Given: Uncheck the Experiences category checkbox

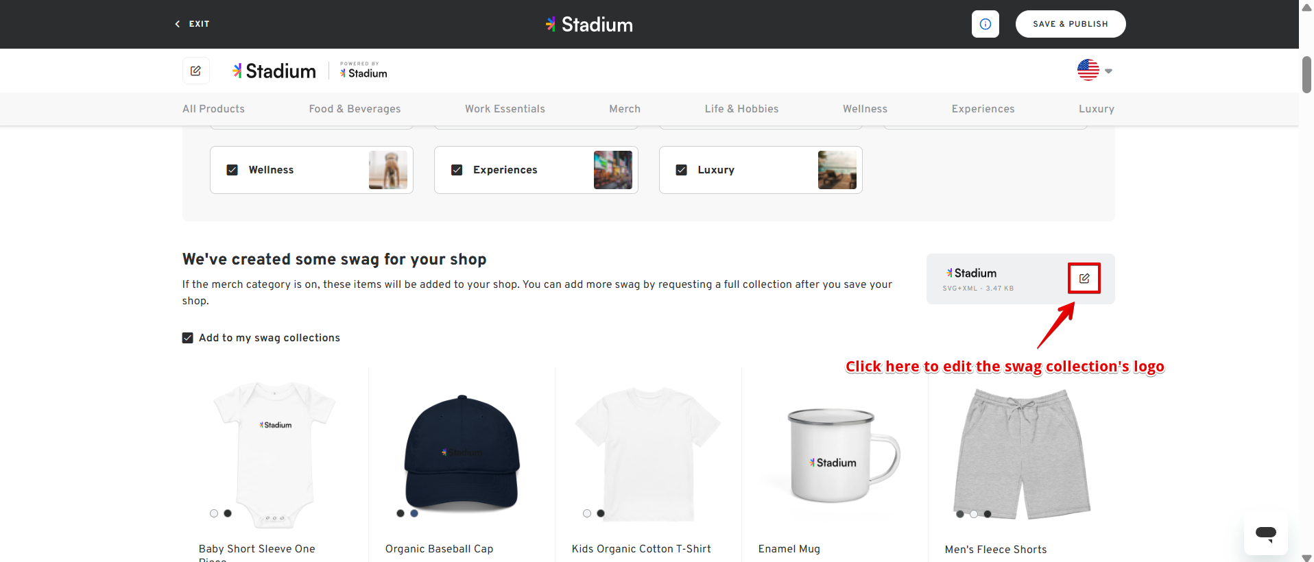Looking at the screenshot, I should click(457, 170).
